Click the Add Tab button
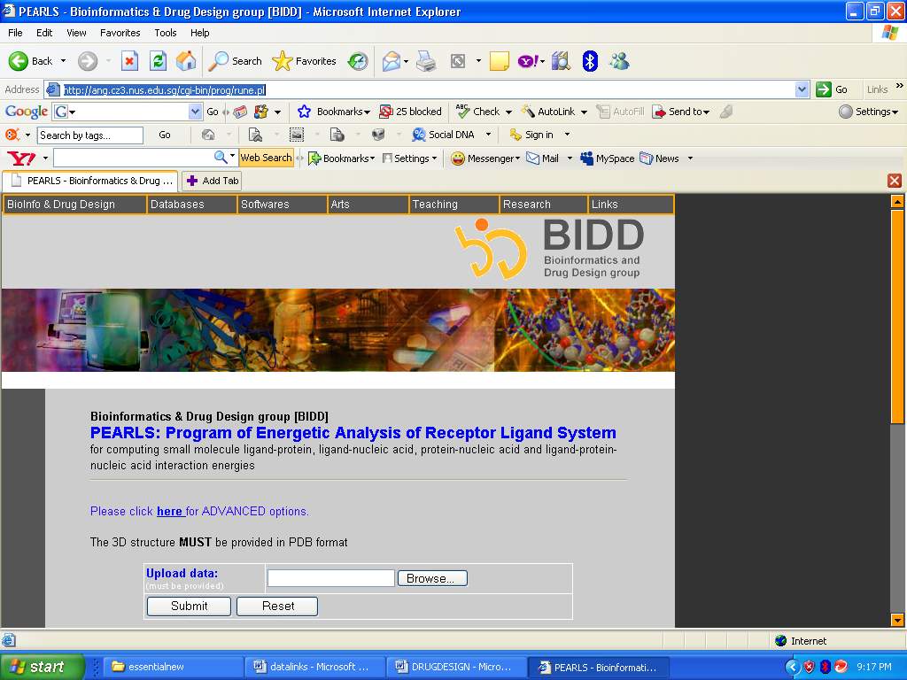Screen dimensions: 907x680 [x=212, y=181]
